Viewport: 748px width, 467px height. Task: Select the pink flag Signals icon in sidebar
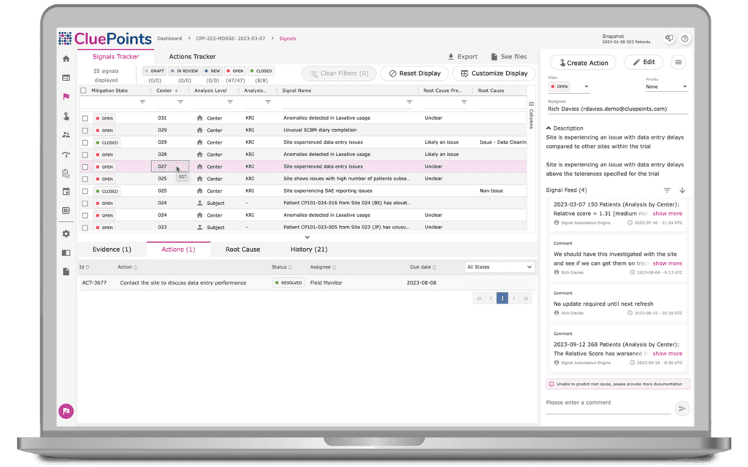click(x=66, y=96)
